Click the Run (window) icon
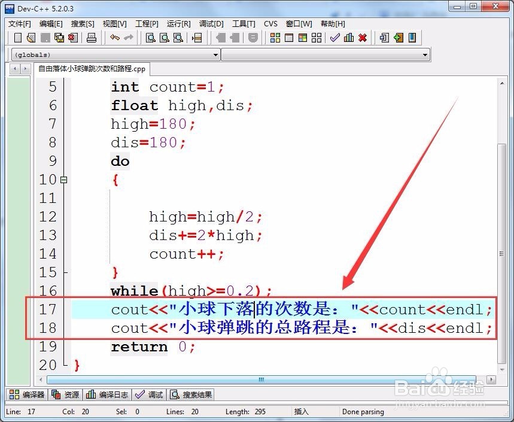514x422 pixels. [x=289, y=38]
